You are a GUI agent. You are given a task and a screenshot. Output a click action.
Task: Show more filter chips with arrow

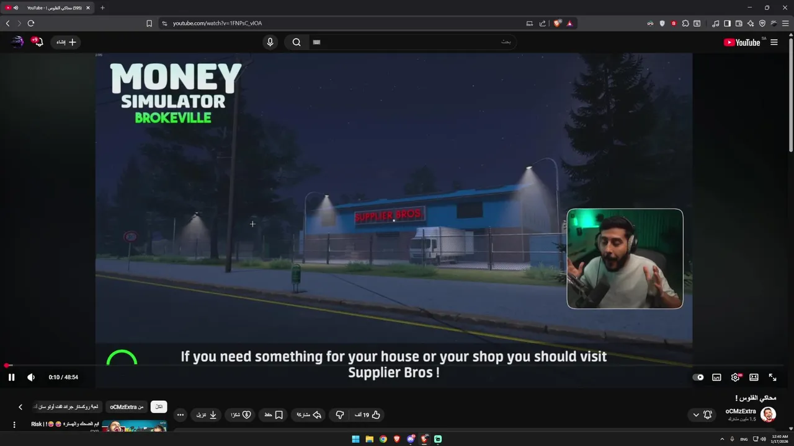coord(20,407)
